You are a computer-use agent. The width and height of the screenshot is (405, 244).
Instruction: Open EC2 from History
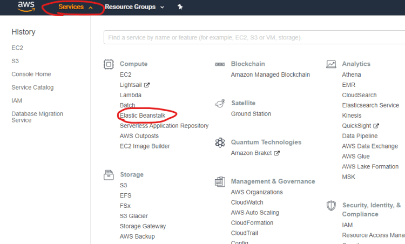tap(17, 48)
